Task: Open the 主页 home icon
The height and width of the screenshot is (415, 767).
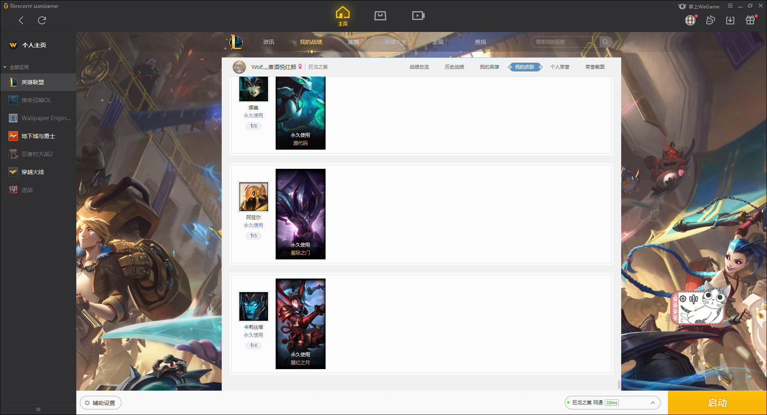Action: 343,16
